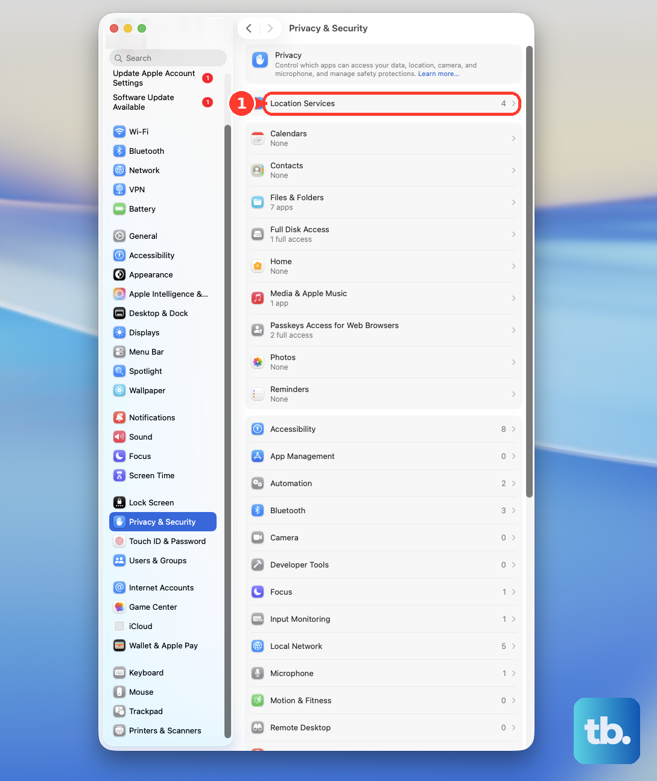Select the Game Center icon
This screenshot has width=657, height=781.
point(119,607)
